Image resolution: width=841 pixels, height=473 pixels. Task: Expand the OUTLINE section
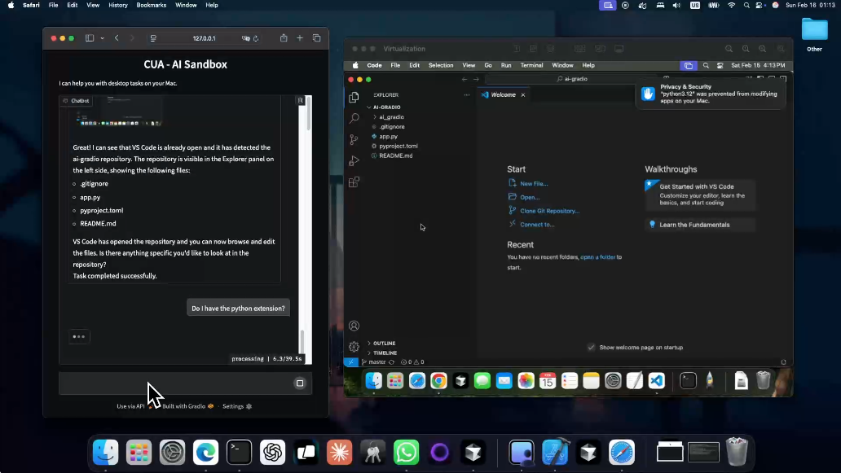[x=384, y=344]
